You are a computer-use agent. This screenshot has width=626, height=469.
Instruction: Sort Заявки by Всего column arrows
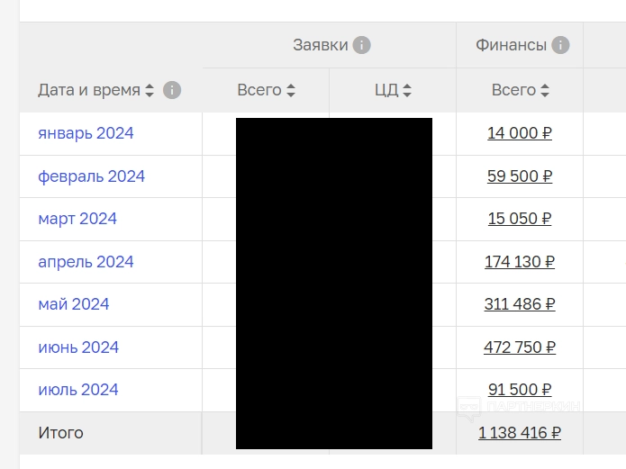tap(291, 90)
